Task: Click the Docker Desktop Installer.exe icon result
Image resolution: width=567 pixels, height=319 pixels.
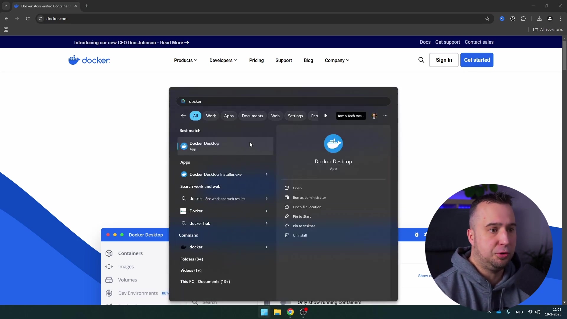Action: pos(184,174)
